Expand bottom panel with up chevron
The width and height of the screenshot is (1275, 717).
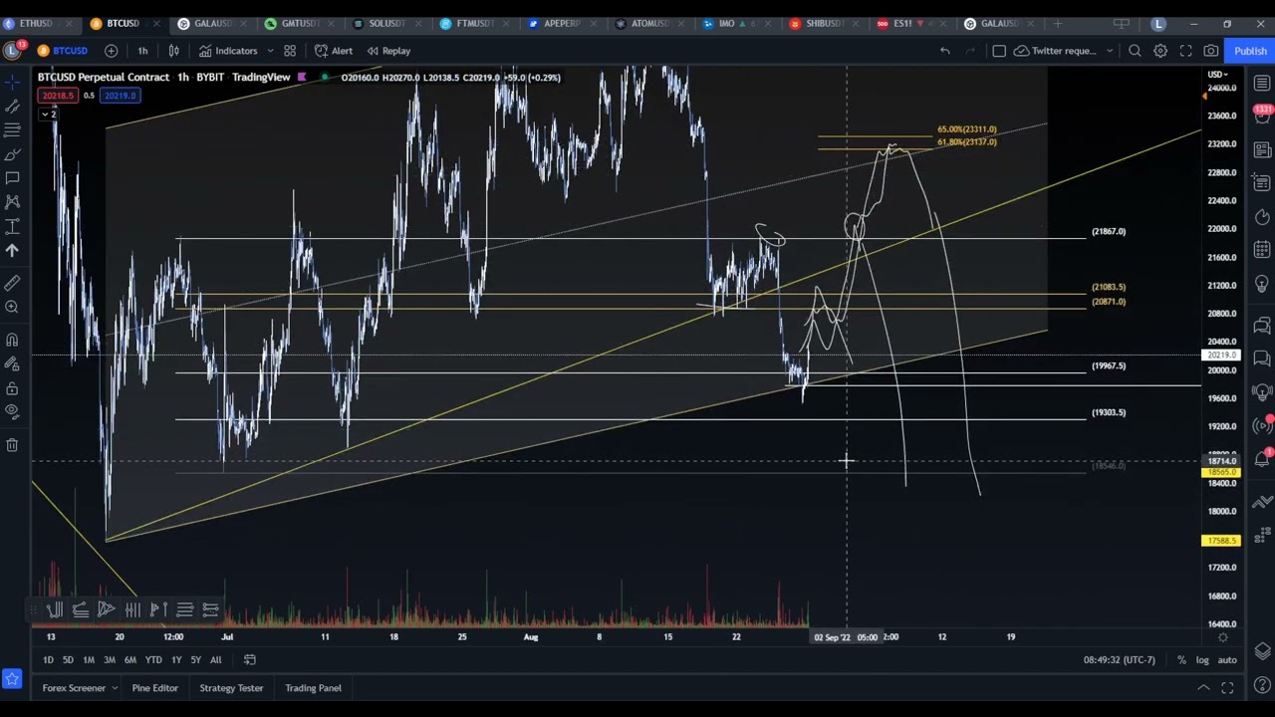coord(1203,688)
